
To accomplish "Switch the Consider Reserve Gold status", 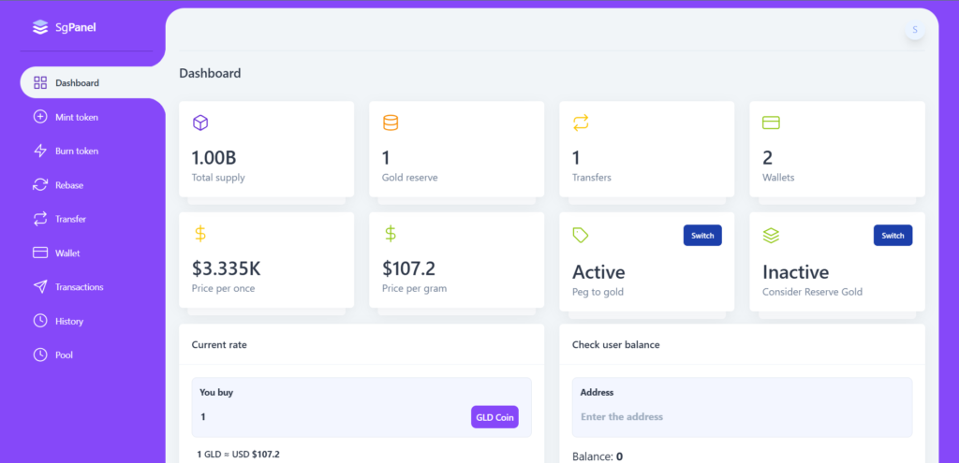I will pos(893,236).
